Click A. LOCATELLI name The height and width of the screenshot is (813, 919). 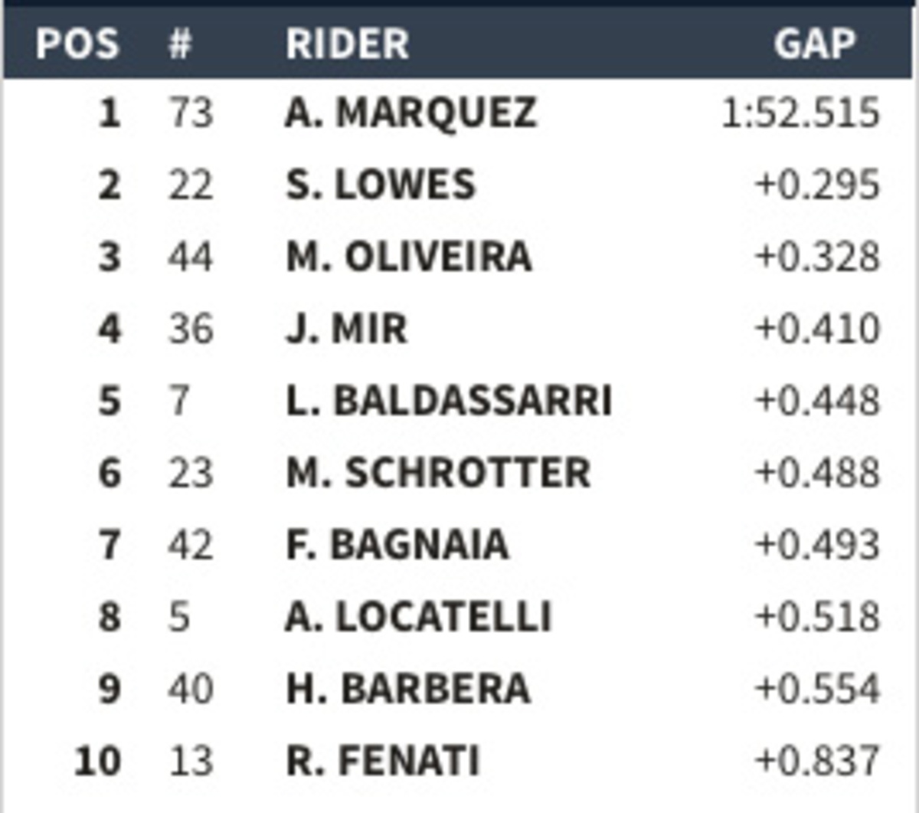(418, 617)
